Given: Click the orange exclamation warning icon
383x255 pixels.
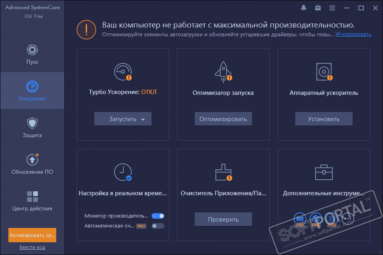Looking at the screenshot, I should coord(86,30).
